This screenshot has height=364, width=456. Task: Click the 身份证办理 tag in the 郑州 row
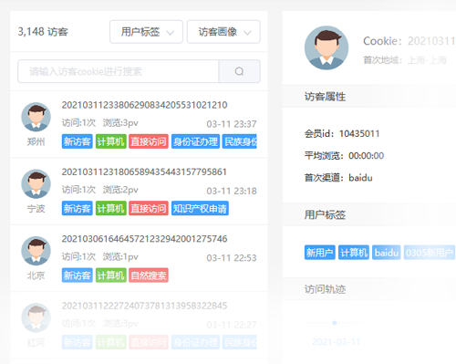[195, 141]
